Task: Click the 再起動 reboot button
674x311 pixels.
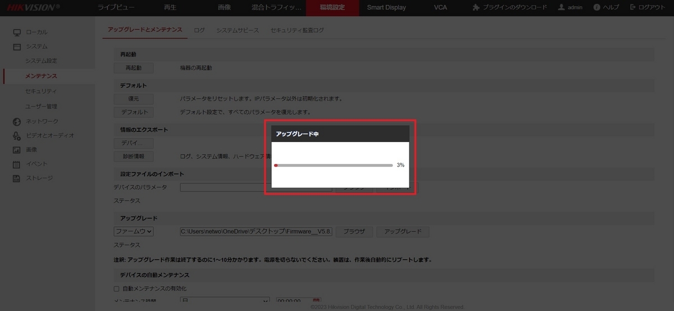Action: [134, 68]
